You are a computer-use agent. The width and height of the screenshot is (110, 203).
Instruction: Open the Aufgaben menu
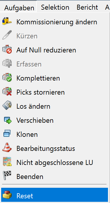19,8
